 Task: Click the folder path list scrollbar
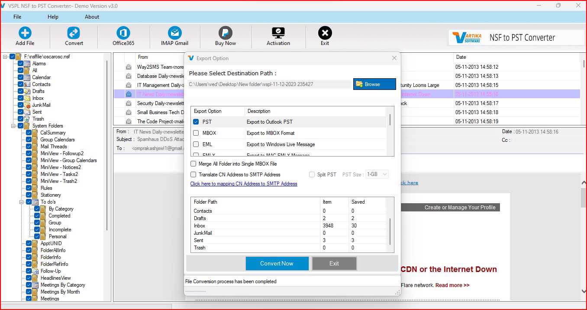pyautogui.click(x=390, y=232)
